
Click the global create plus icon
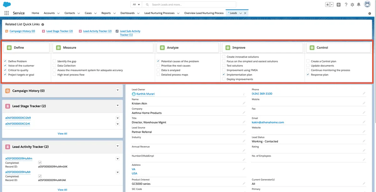tap(339, 5)
